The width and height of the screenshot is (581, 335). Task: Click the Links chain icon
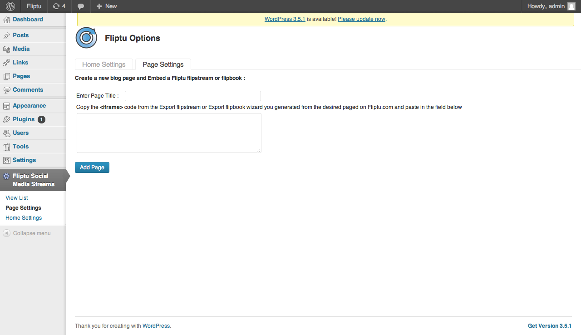7,63
